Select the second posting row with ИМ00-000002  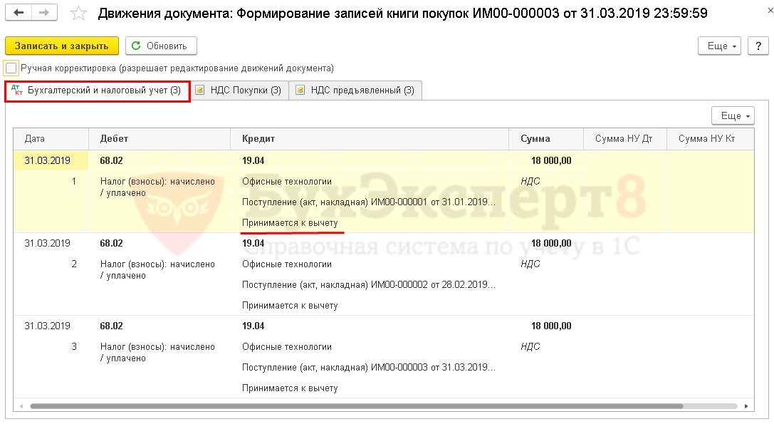[x=369, y=284]
